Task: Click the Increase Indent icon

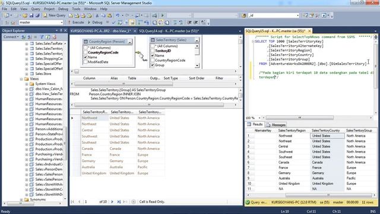Action: click(196, 23)
